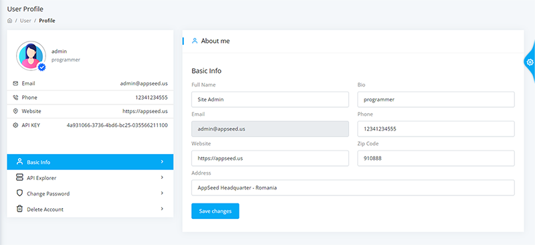Click the Email envelope icon
535x245 pixels.
(x=15, y=84)
